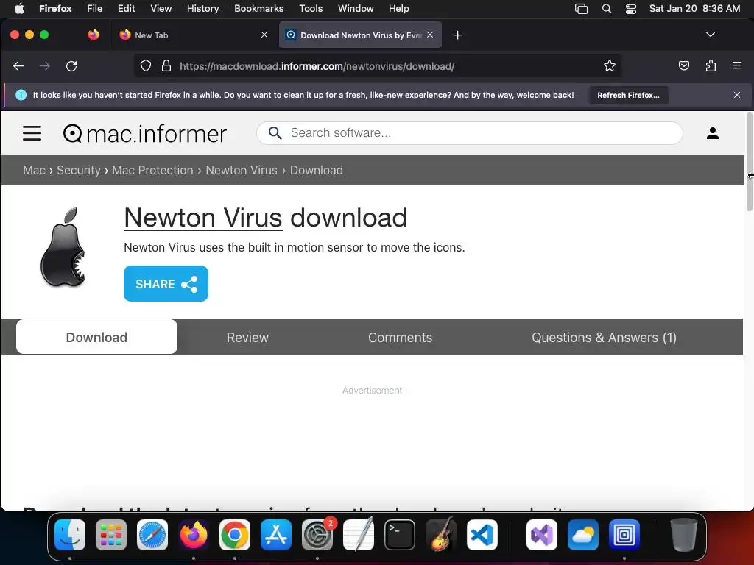The width and height of the screenshot is (754, 565).
Task: Open Trash from the Dock
Action: click(683, 535)
